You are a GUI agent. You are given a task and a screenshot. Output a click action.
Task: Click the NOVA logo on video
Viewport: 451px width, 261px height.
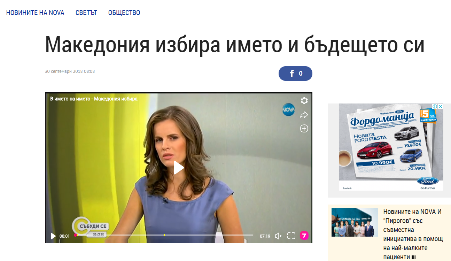click(288, 110)
